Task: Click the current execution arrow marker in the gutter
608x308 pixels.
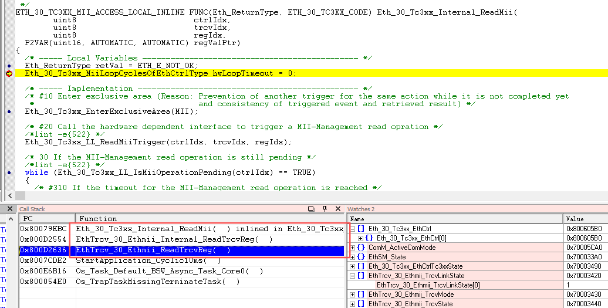Action: tap(9, 73)
